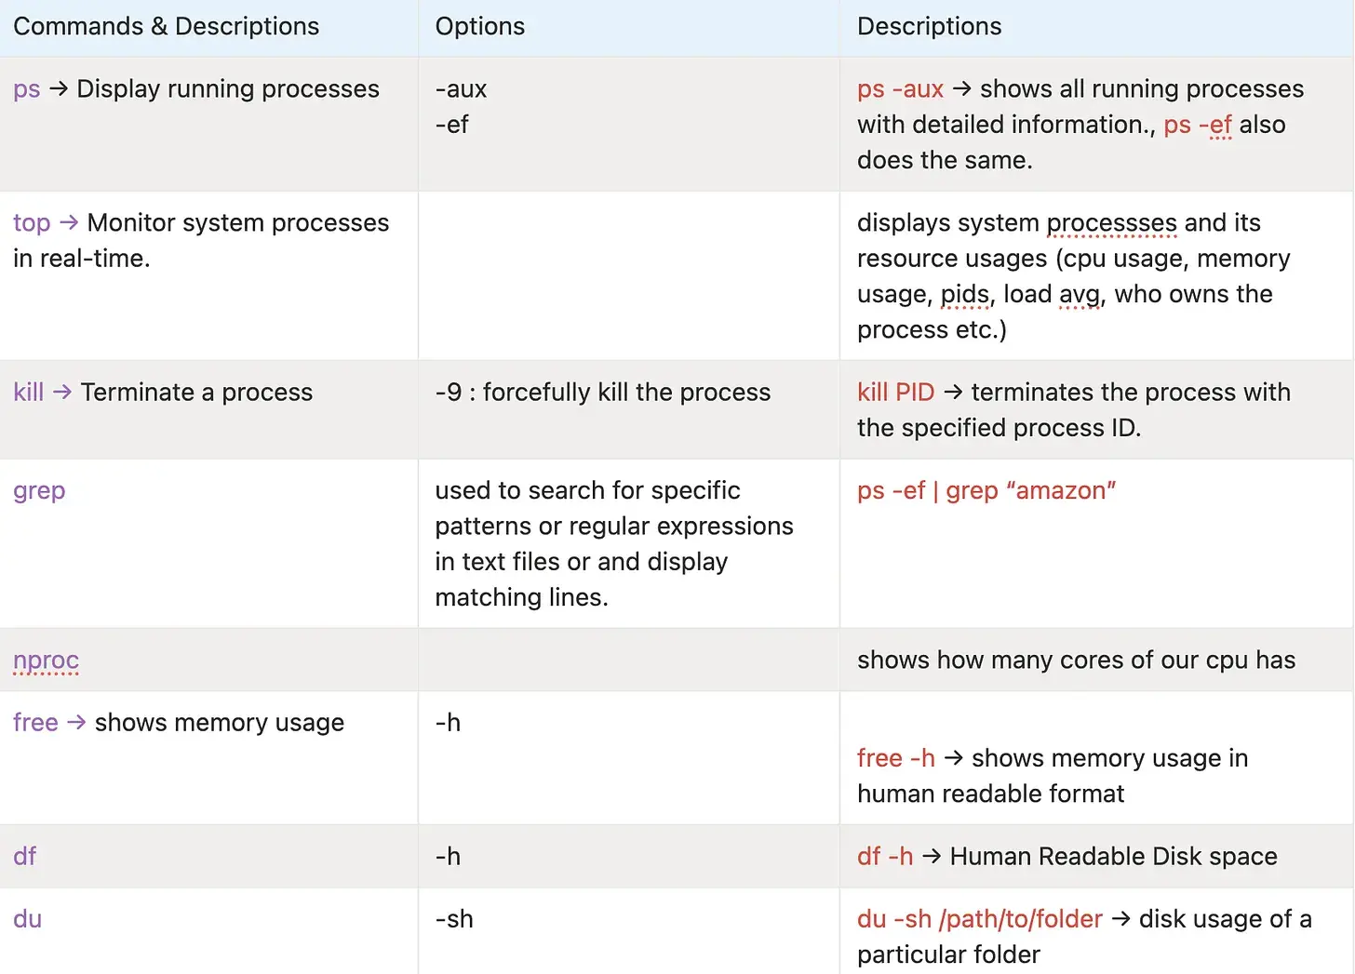
Task: Click the red "free -h" example
Action: pyautogui.click(x=895, y=758)
